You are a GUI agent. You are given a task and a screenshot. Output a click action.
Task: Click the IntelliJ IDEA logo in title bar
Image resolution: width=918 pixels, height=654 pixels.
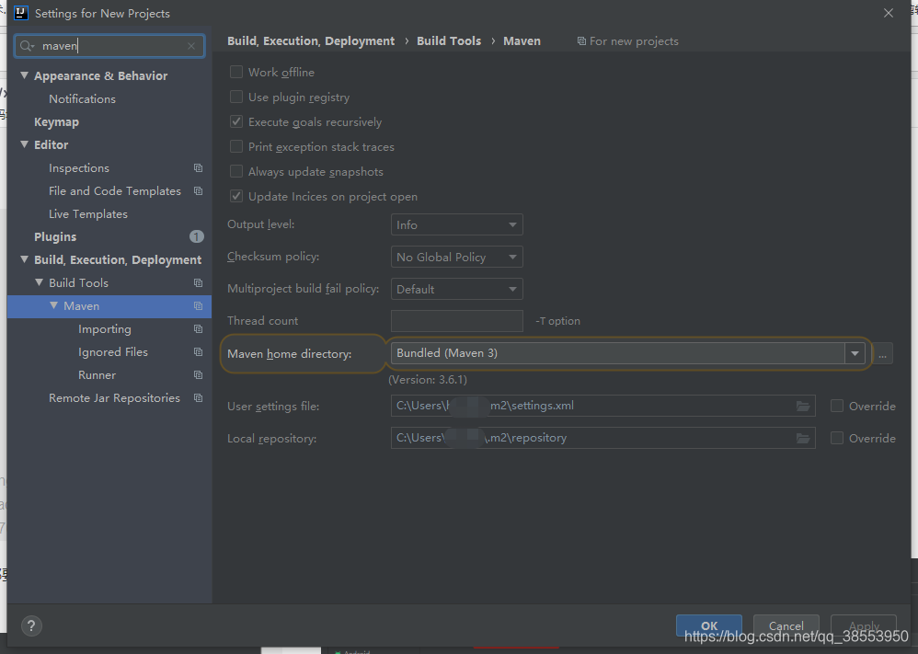tap(21, 13)
